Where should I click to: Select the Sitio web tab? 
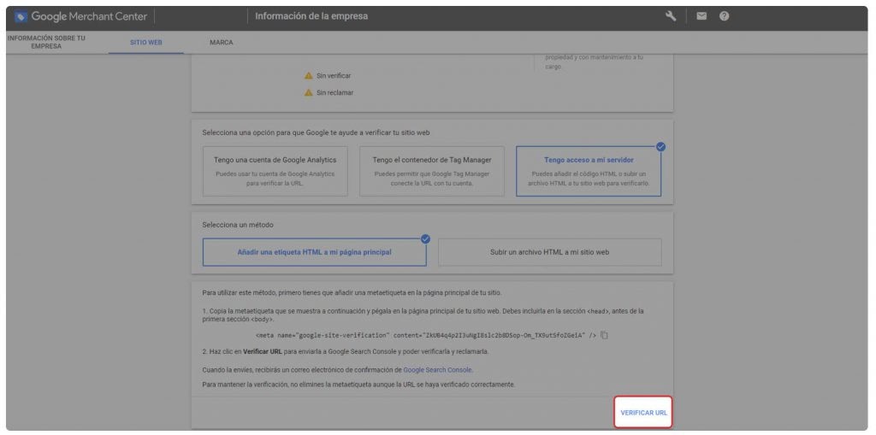[146, 43]
